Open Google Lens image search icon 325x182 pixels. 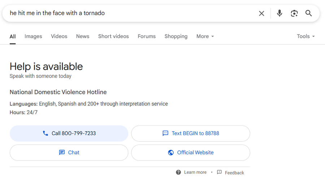[x=294, y=13]
